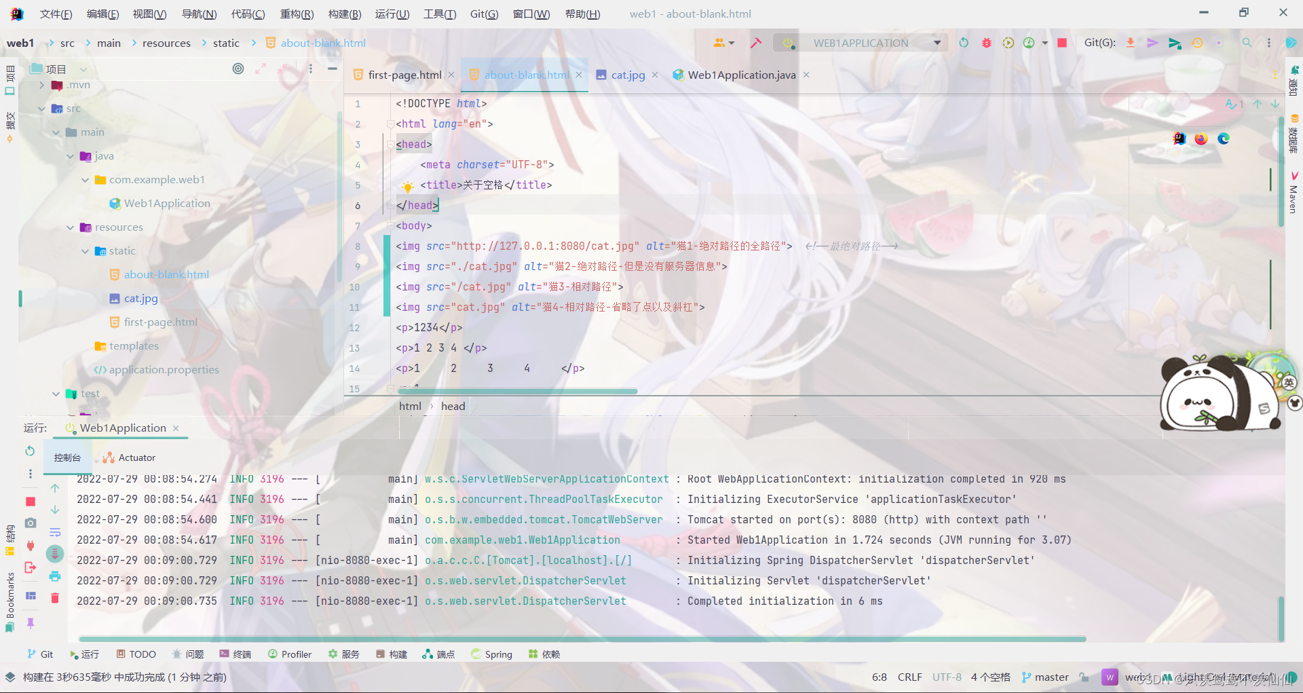The image size is (1303, 693).
Task: Toggle soft-wrap in the console
Action: pos(55,532)
